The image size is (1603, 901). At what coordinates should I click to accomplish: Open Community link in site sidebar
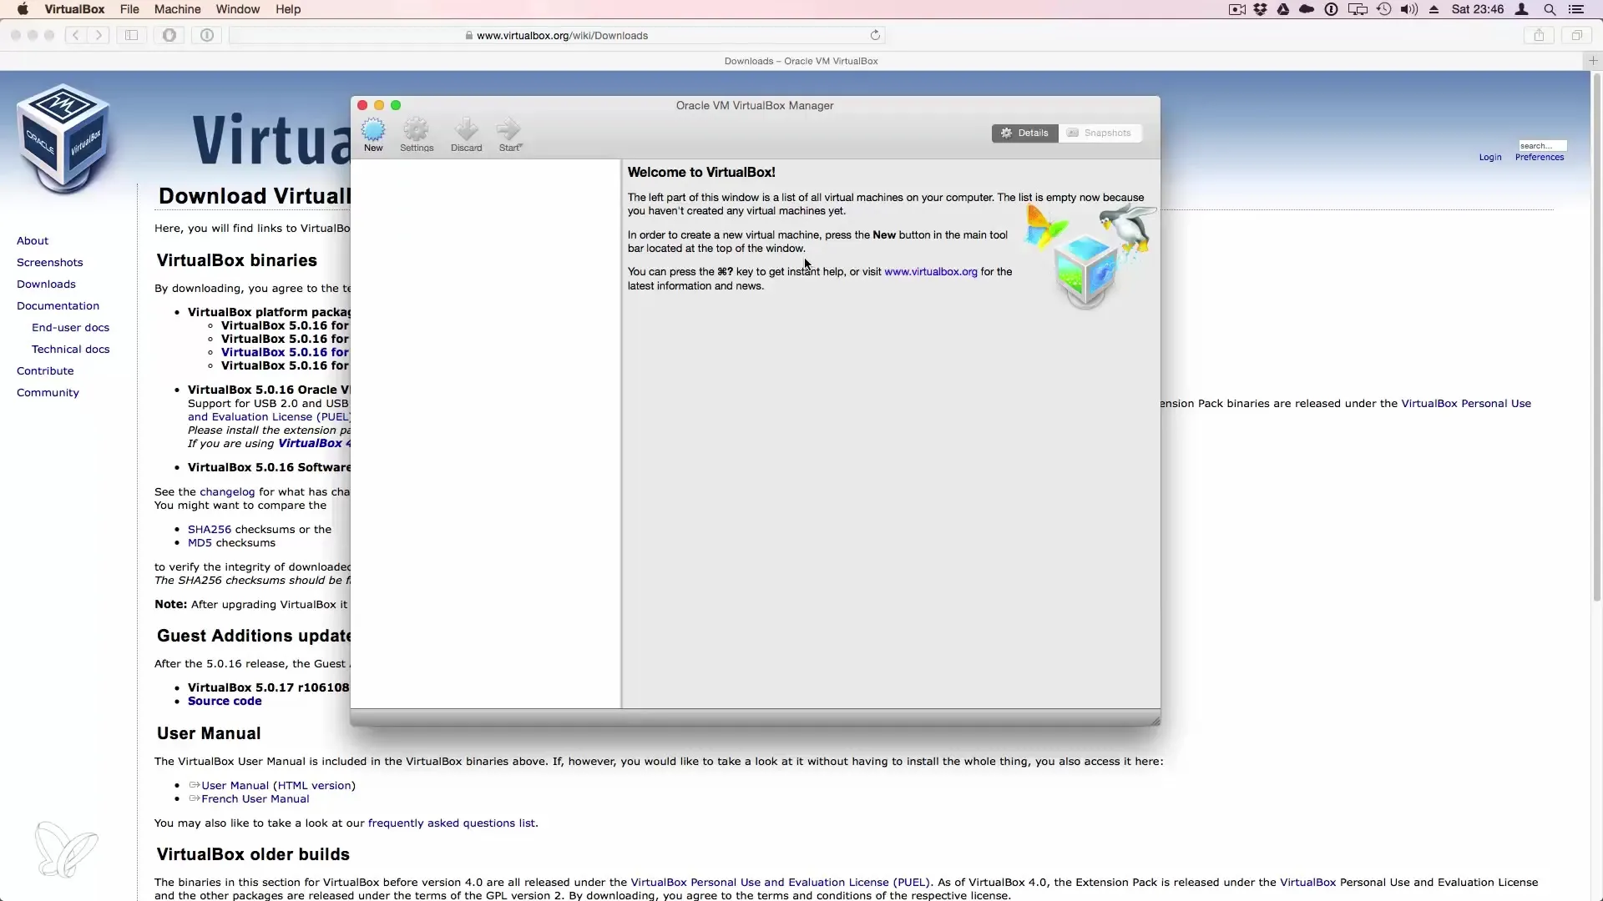click(48, 393)
